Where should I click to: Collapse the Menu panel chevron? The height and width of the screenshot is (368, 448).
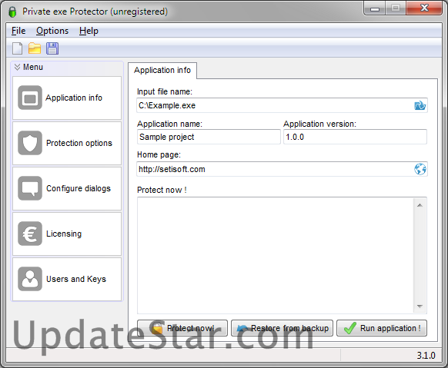coord(17,67)
